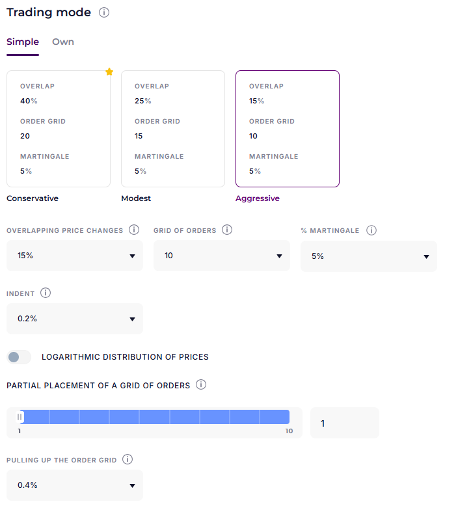Click the partial placement number input field
Screen dimensions: 458x508
tap(344, 423)
